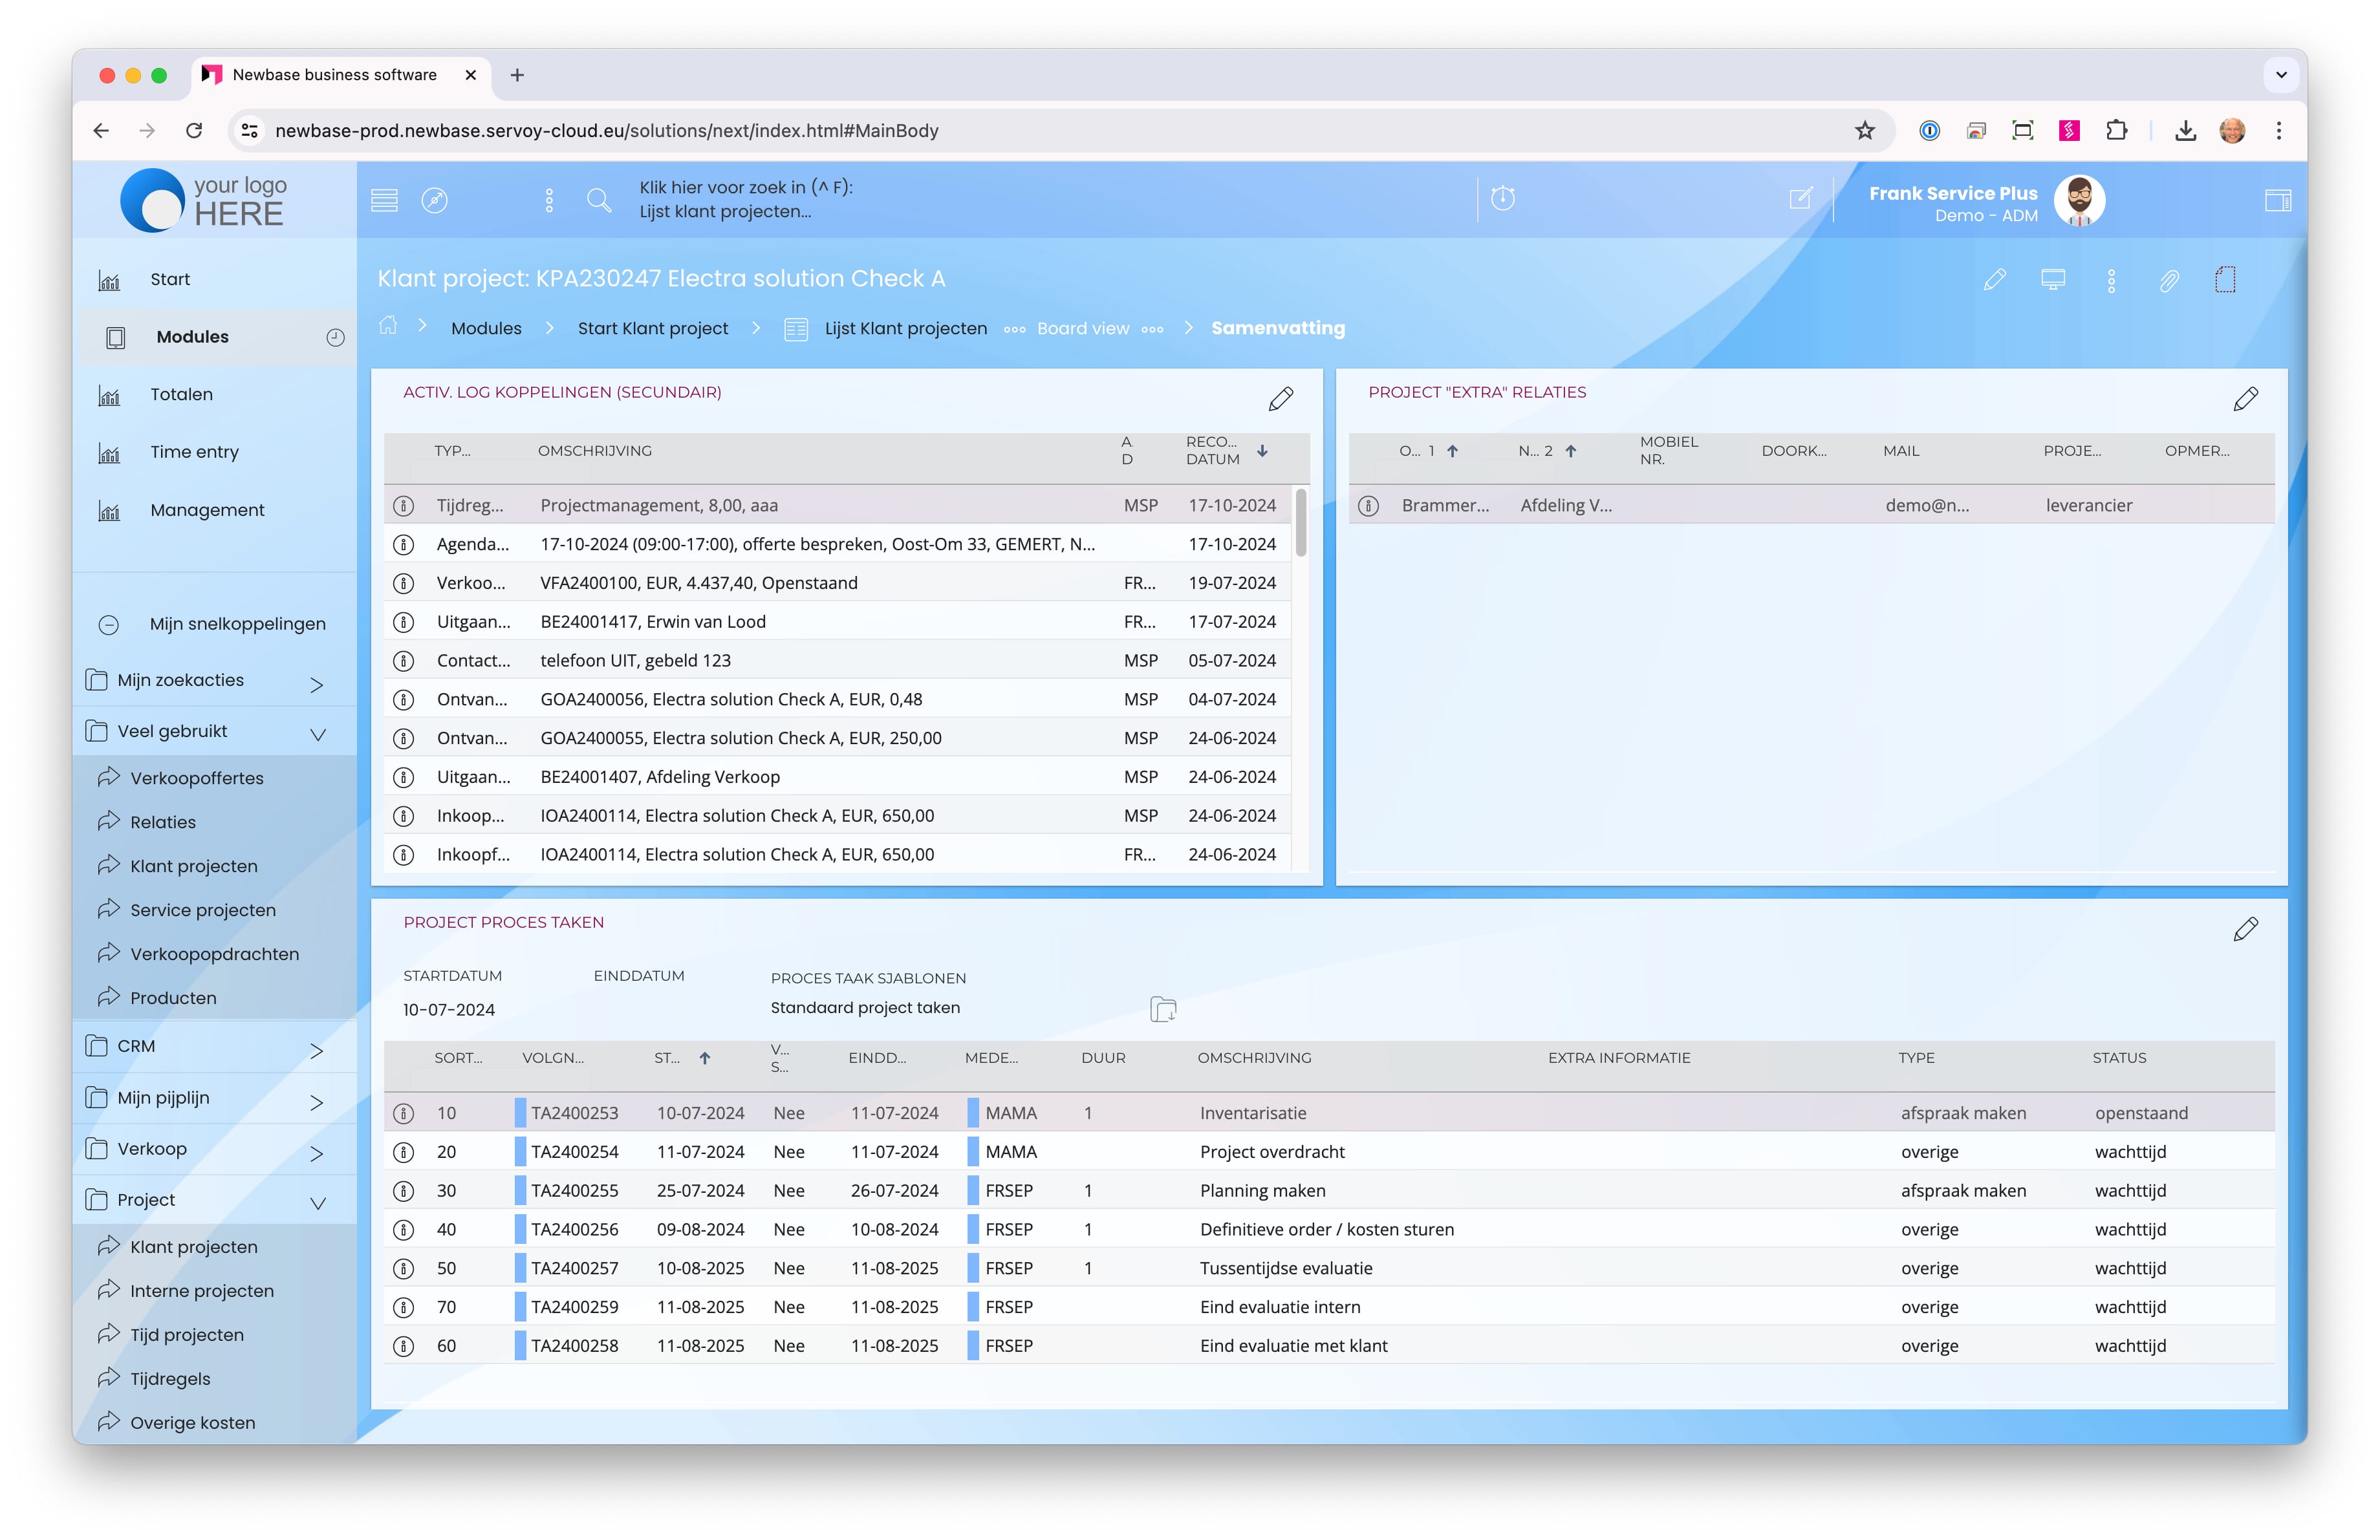The image size is (2380, 1540).
Task: Open the timer clock icon in header
Action: [1502, 198]
